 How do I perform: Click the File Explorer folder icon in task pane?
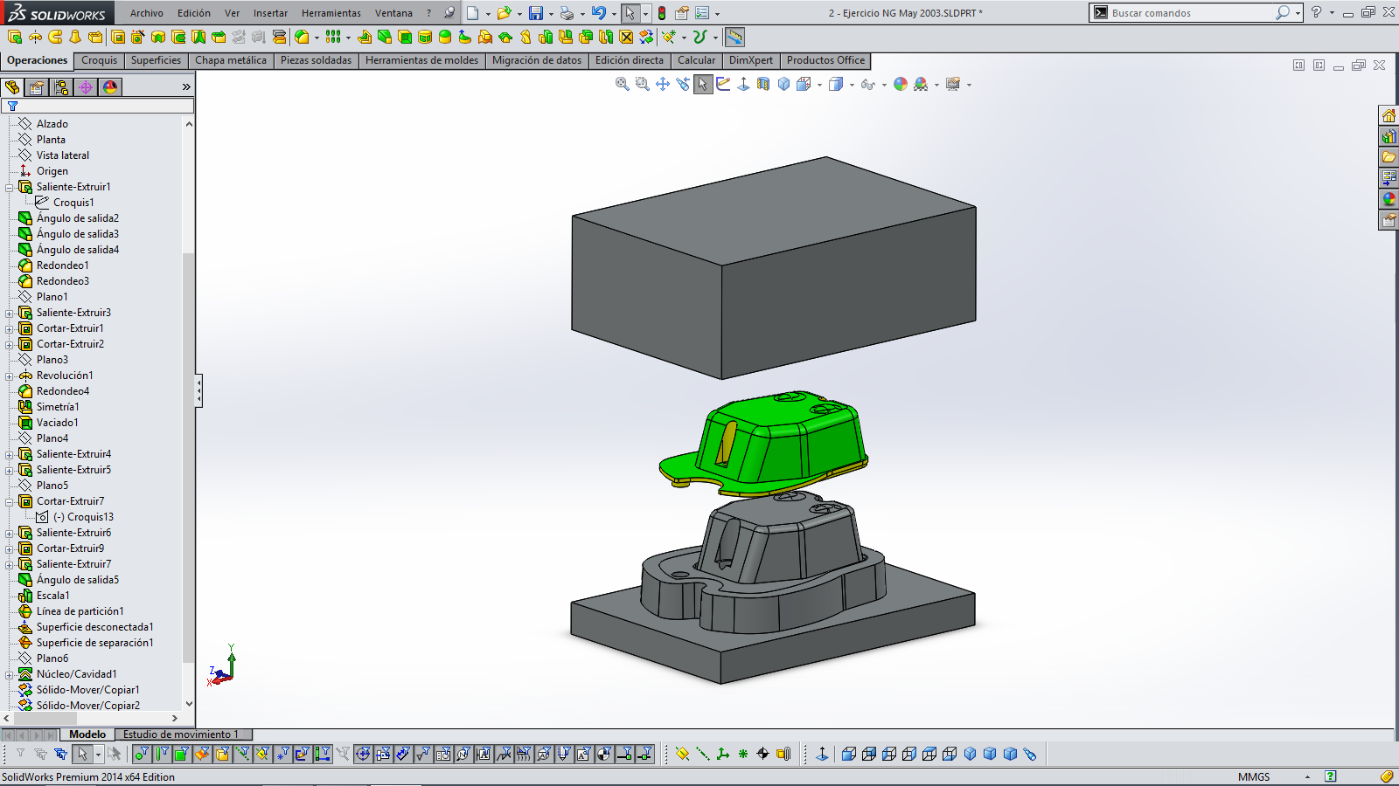tap(1389, 157)
